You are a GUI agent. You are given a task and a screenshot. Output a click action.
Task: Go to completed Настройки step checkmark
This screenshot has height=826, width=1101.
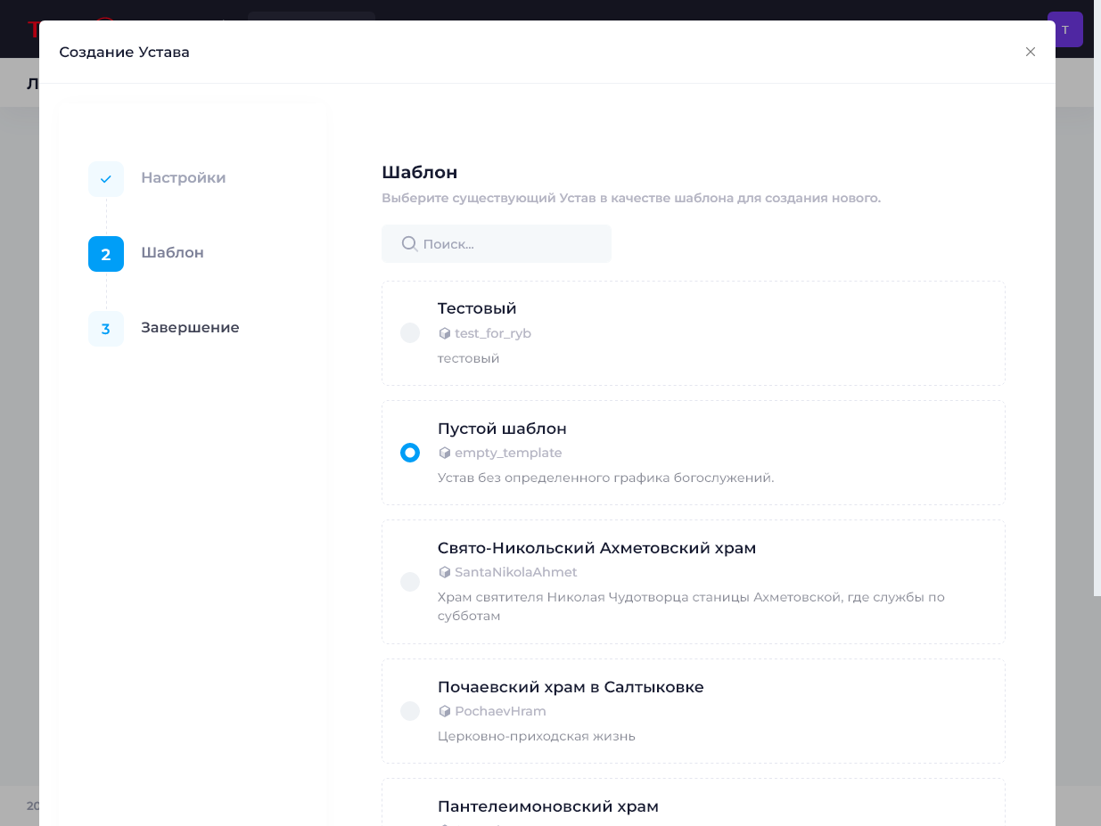point(106,179)
